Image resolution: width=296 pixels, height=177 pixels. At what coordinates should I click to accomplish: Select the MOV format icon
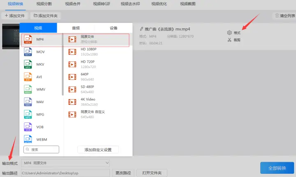click(28, 52)
